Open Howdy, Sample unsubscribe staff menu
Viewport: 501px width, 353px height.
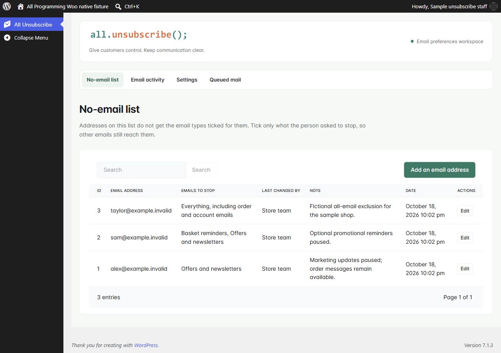454,6
